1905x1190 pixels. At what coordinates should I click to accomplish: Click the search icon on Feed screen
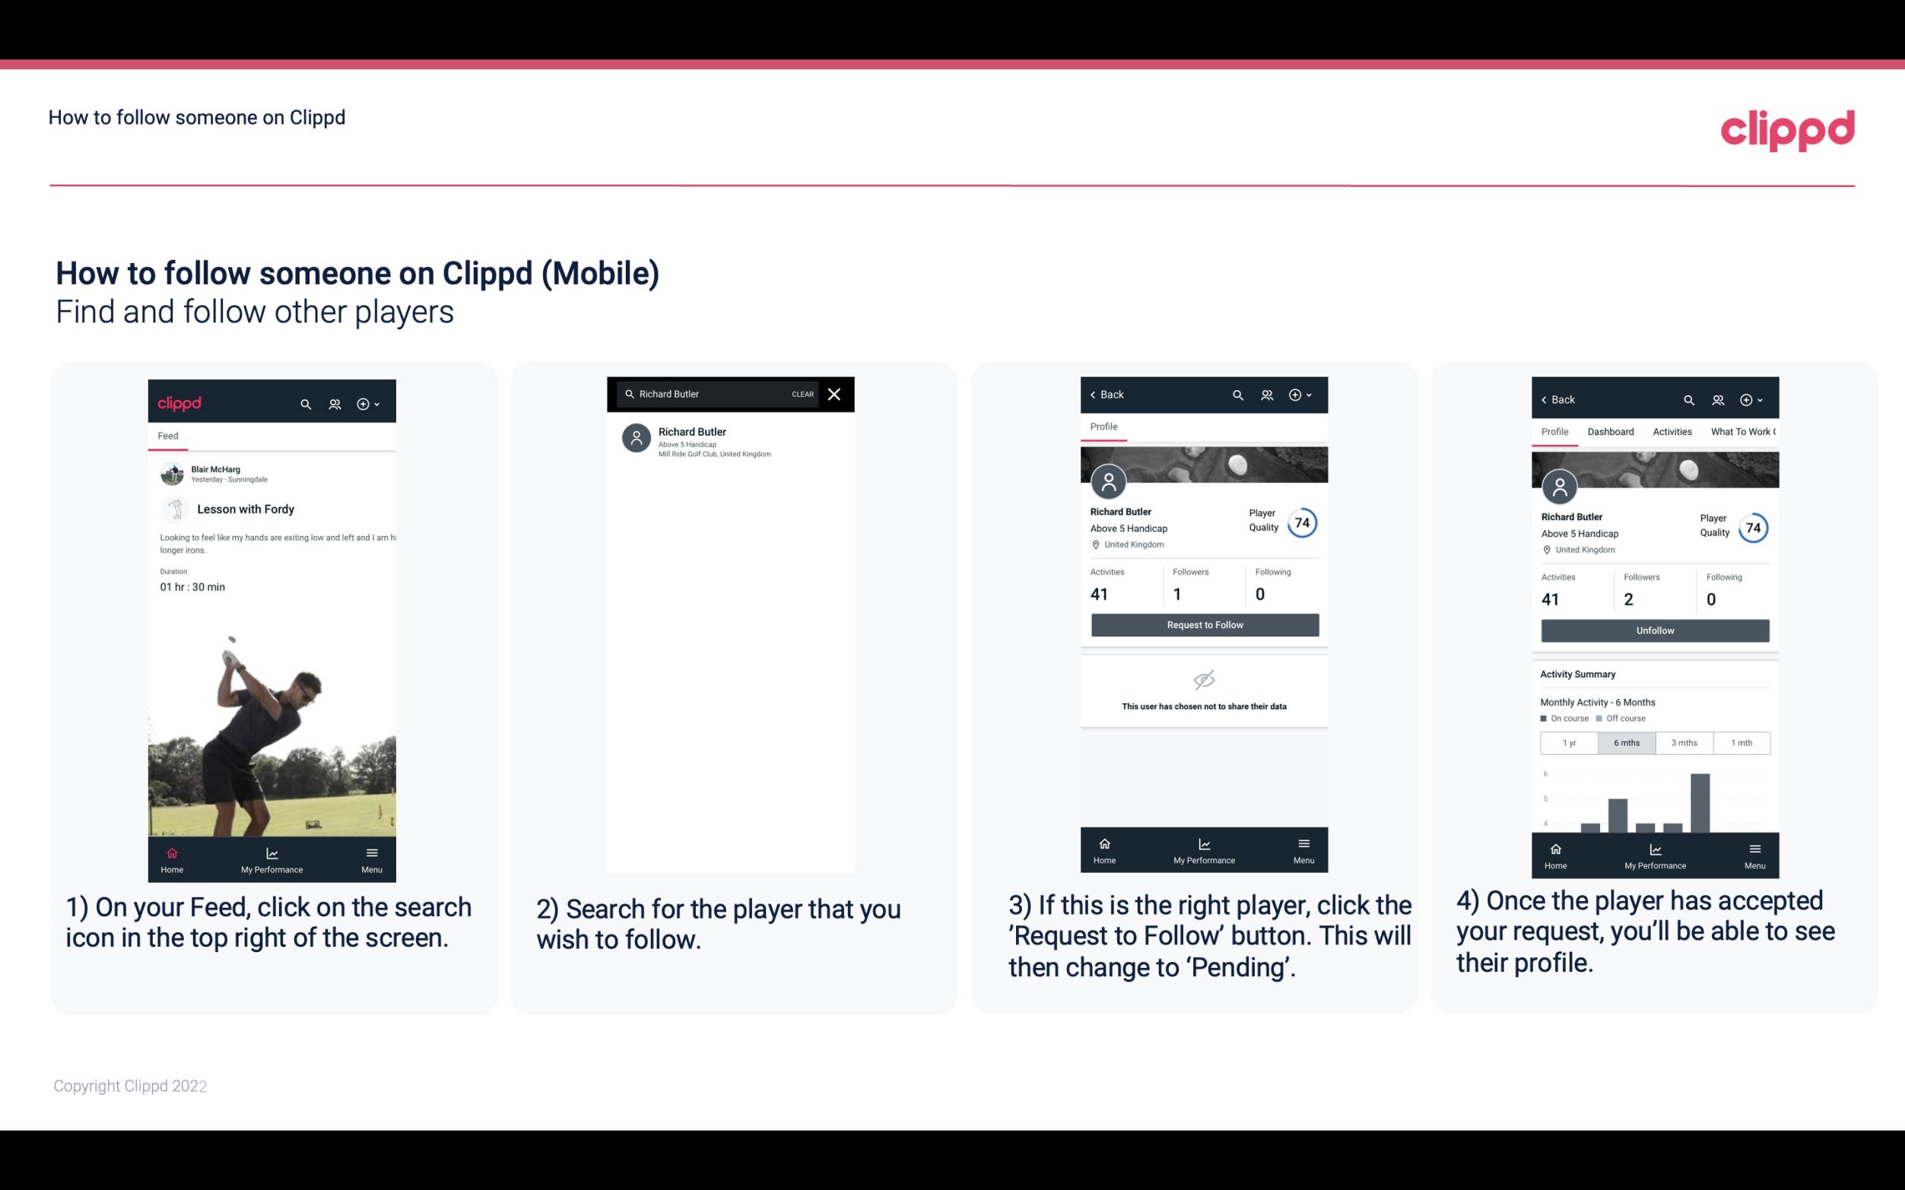[x=304, y=403]
